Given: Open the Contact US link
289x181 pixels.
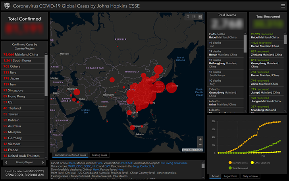Looking at the screenshot, I should coord(147,166).
